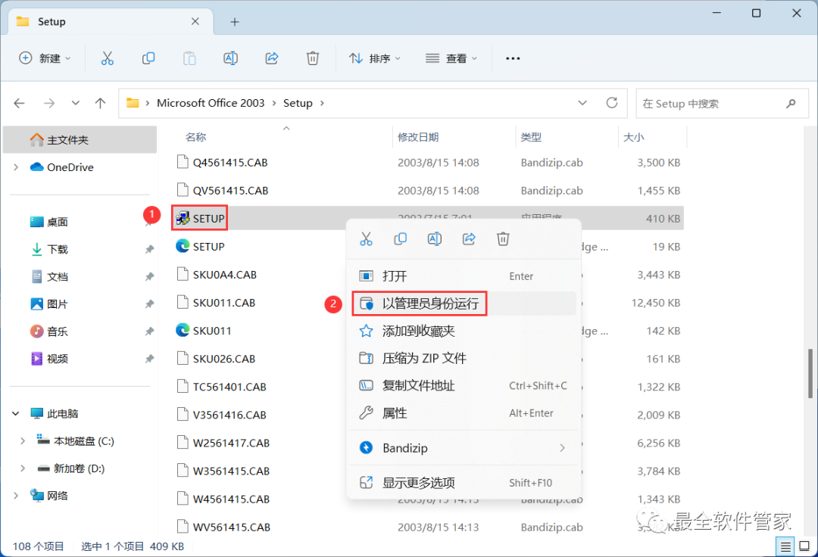Open the recent locations dropdown arrow

pos(76,103)
